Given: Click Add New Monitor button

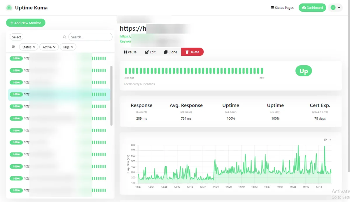Looking at the screenshot, I should tap(26, 23).
